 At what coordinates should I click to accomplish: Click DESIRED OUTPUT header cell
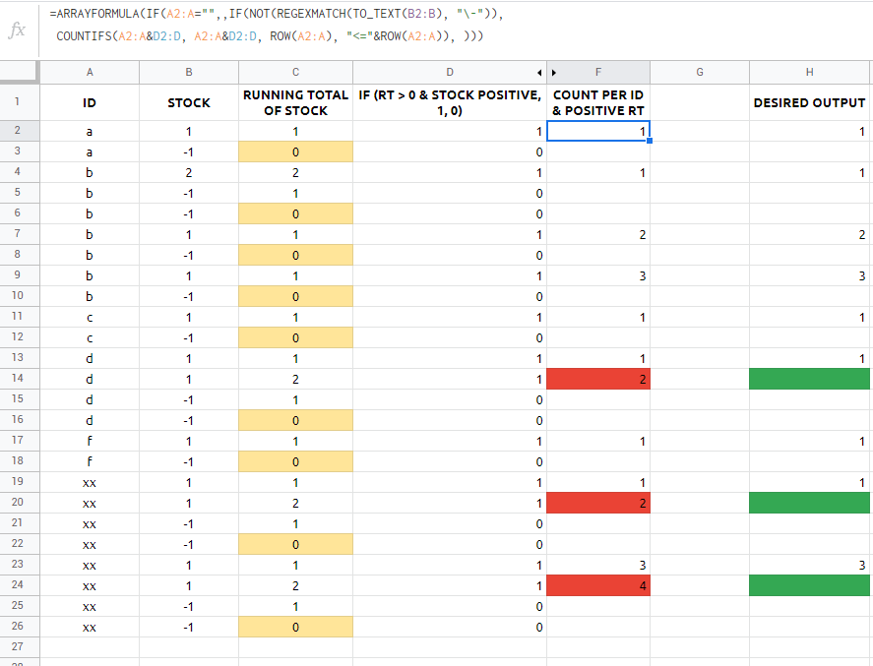click(810, 102)
